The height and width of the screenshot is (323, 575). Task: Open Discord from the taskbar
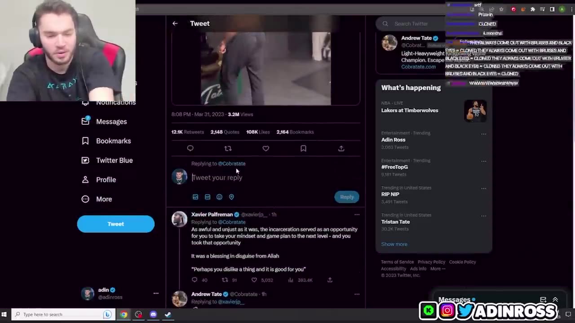click(153, 314)
